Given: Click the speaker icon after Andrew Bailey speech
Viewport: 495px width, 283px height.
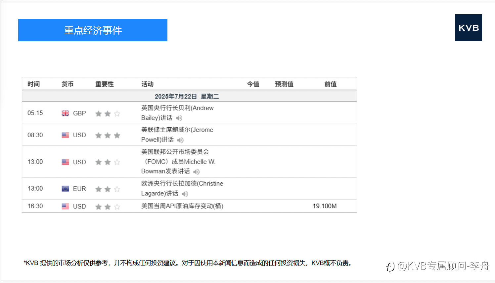Looking at the screenshot, I should [x=179, y=118].
